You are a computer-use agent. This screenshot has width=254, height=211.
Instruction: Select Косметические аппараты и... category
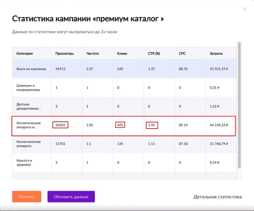coord(28,125)
